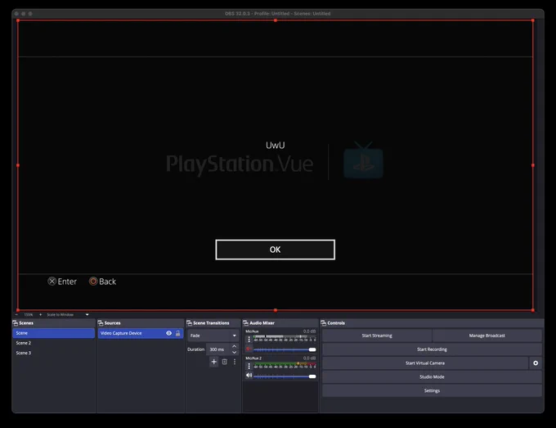Click Manage Broadcast button
This screenshot has height=428, width=556.
pos(486,336)
